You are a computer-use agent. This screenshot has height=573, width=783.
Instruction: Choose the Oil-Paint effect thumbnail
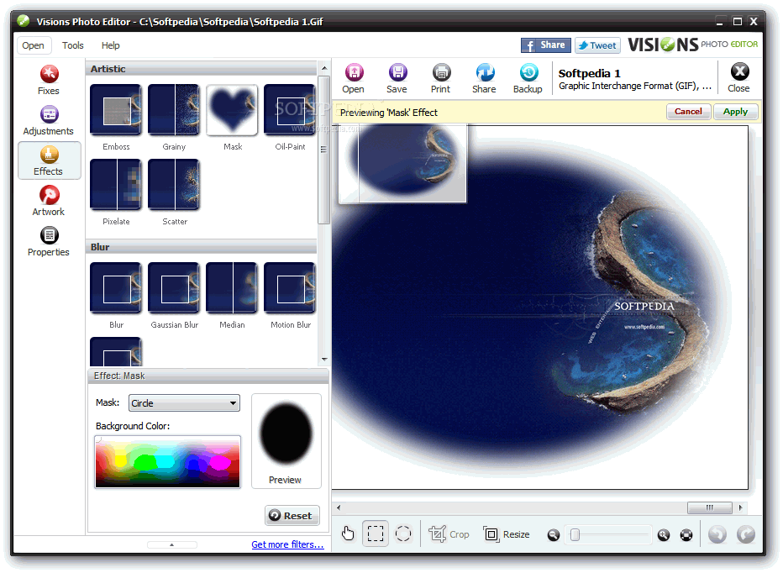290,110
